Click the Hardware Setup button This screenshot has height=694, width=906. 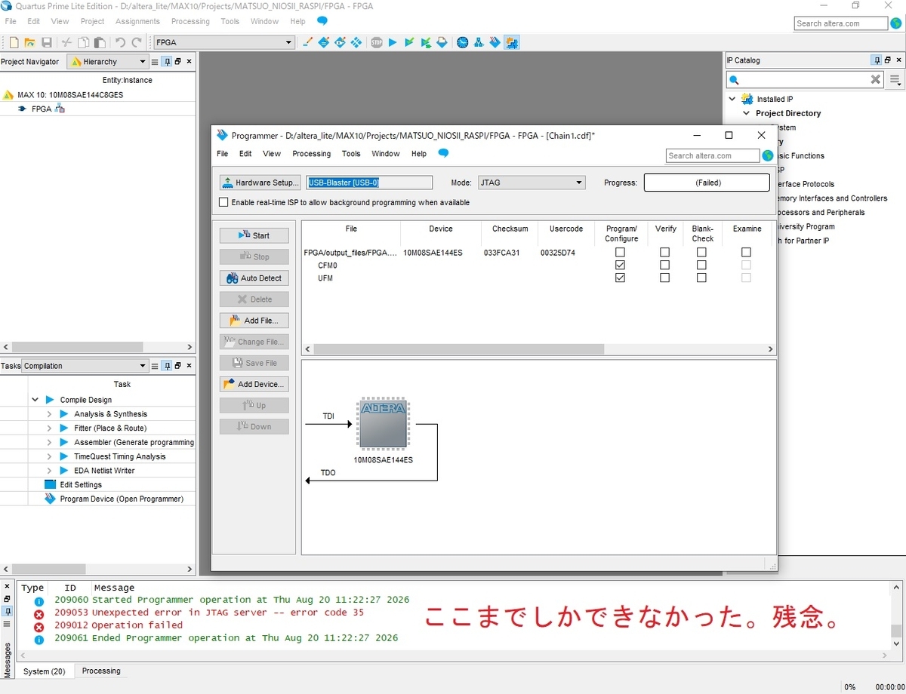pos(260,183)
